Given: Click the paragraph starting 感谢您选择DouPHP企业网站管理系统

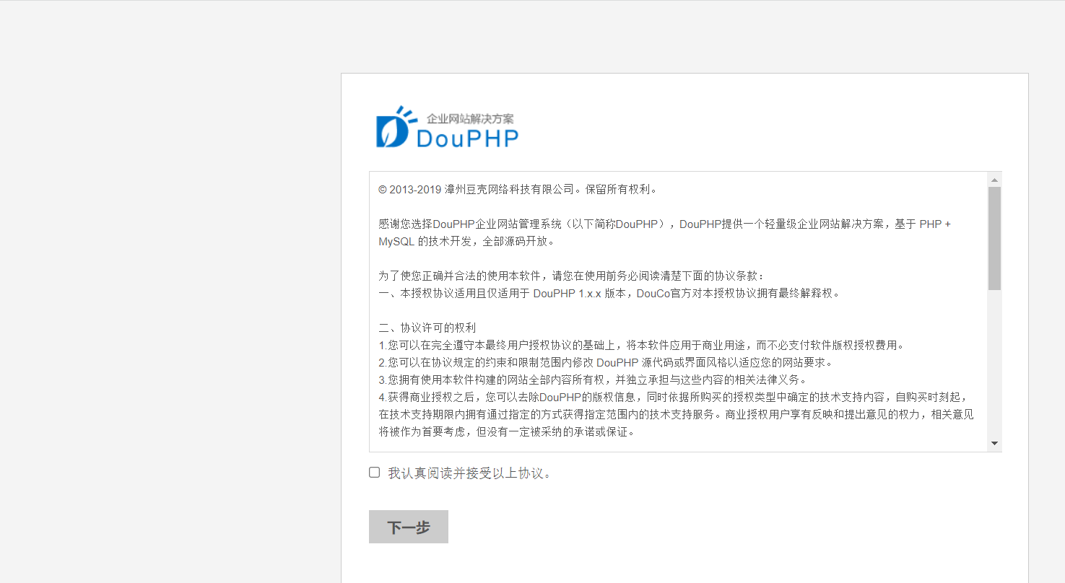Looking at the screenshot, I should (x=665, y=232).
